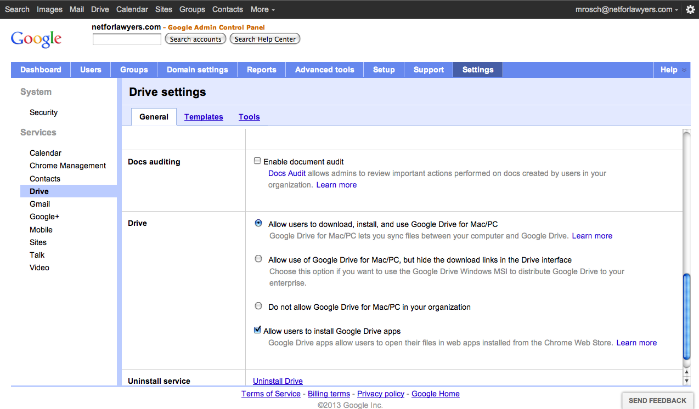Viewport: 699px width, 409px height.
Task: Select Drive in the Services sidebar
Action: pos(69,191)
